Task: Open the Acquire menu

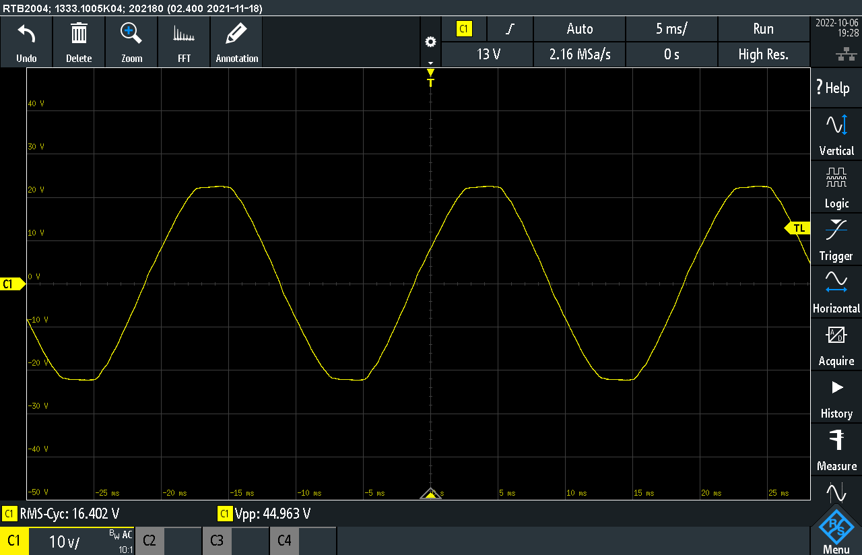Action: tap(836, 344)
